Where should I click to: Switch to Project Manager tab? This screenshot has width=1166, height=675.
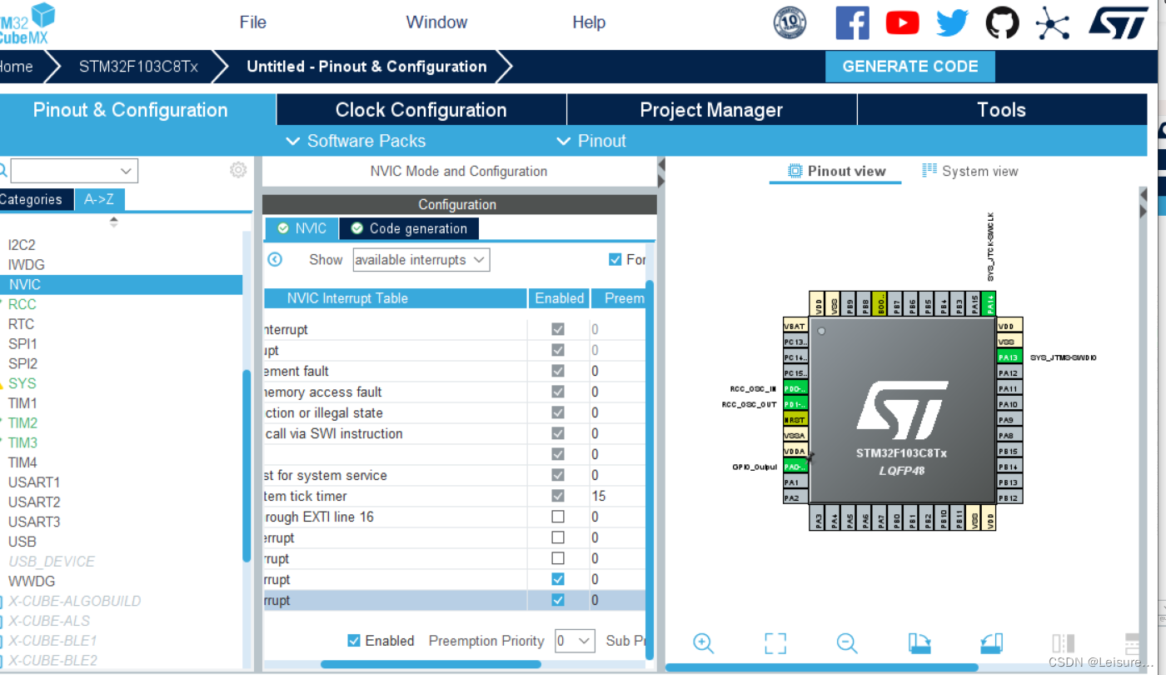pyautogui.click(x=711, y=110)
